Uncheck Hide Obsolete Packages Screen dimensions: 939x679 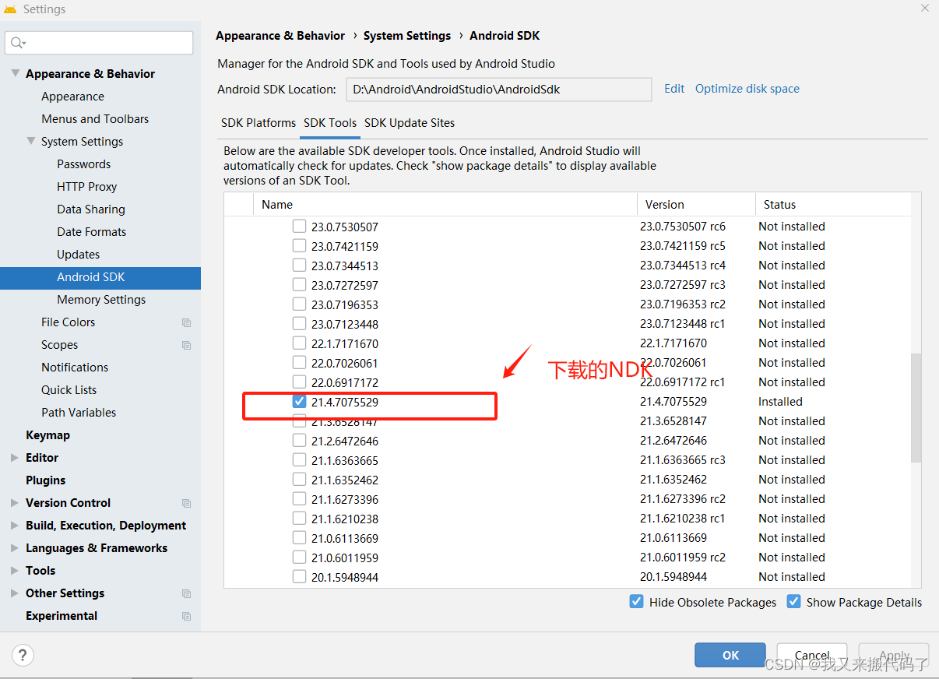[637, 601]
